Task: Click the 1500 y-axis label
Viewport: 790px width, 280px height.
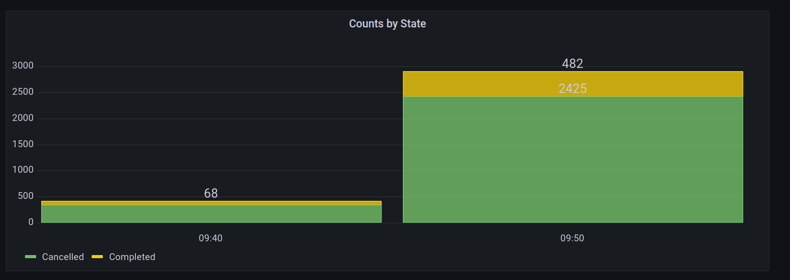Action: click(x=23, y=145)
